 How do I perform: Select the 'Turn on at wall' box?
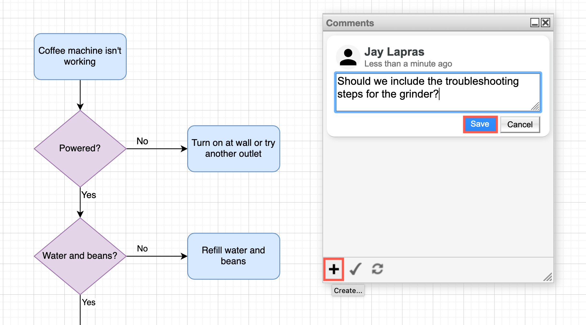pyautogui.click(x=233, y=148)
